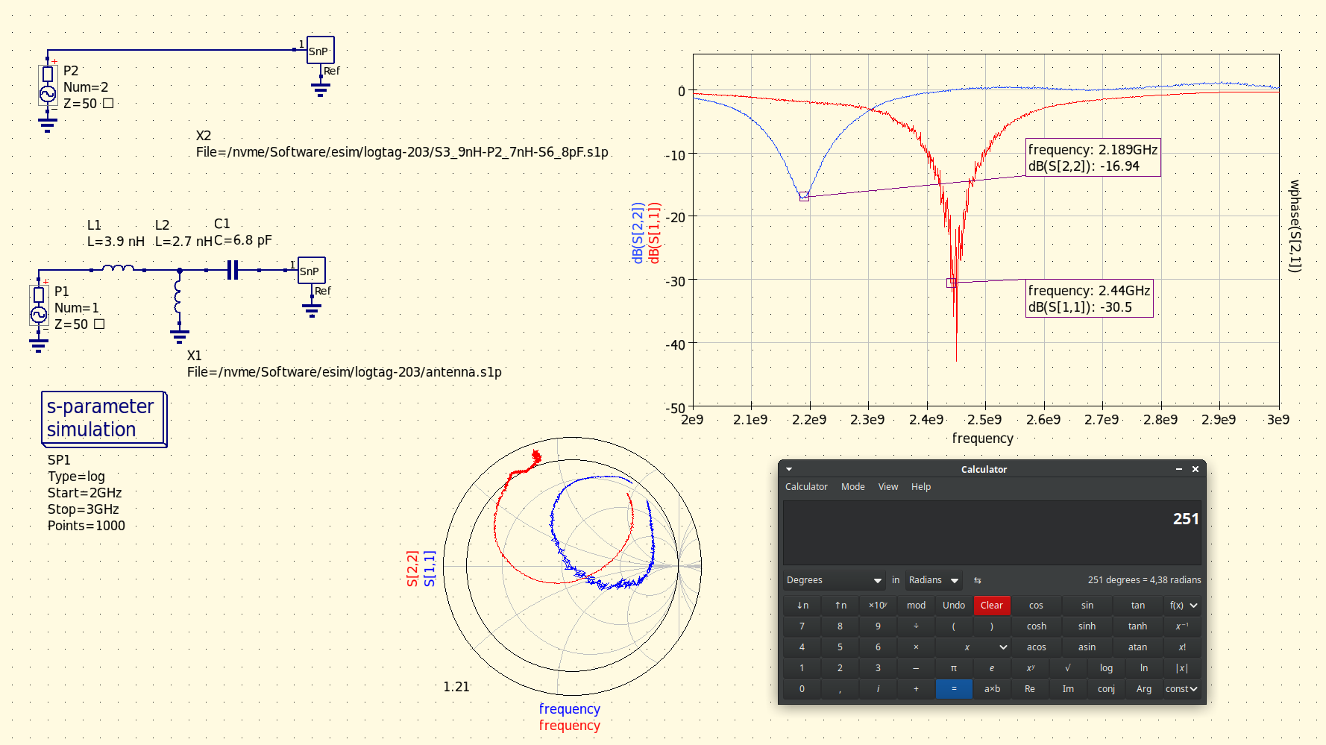Click the s-parameter simulation block
Screen dimensions: 1326x745
104,419
